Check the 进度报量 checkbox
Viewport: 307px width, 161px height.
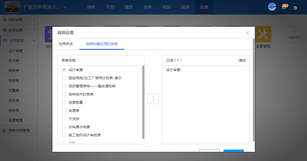[64, 102]
